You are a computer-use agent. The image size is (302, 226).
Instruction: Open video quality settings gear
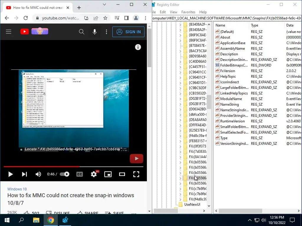point(94,174)
